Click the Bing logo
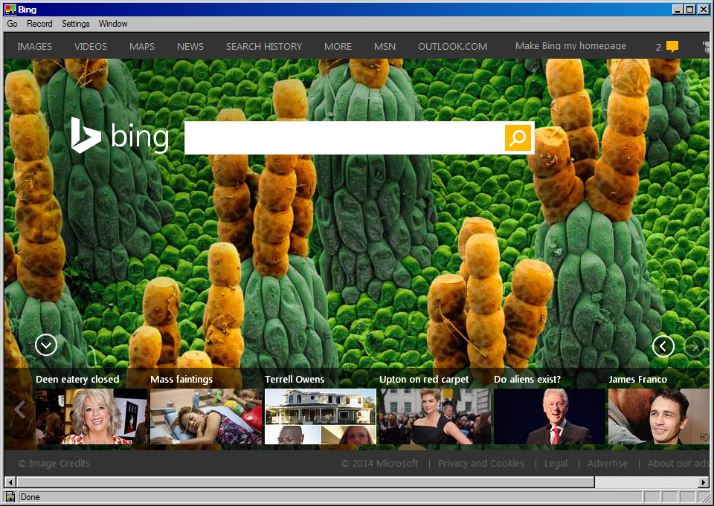The image size is (714, 506). [120, 137]
